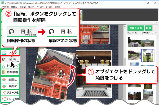This screenshot has width=159, height=105.
Task: Click the thumbnail list scrollbar up arrow
Action: pos(157,36)
